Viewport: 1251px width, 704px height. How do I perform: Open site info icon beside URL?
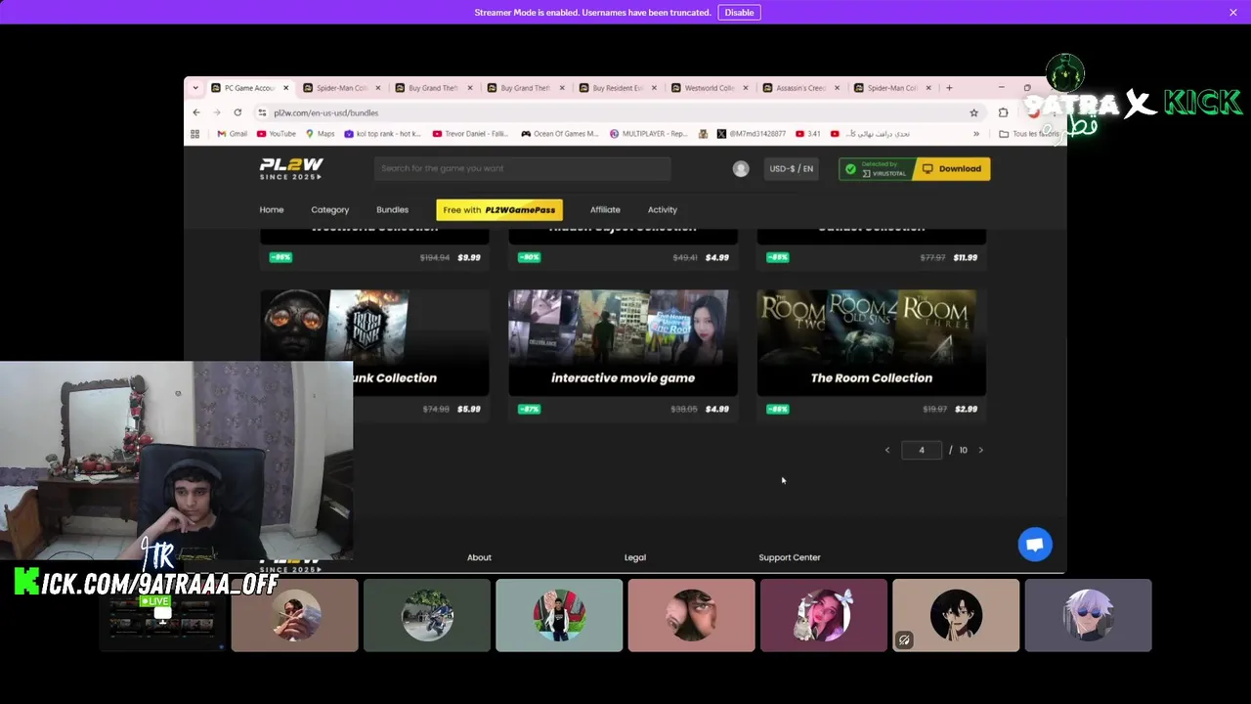click(x=262, y=112)
